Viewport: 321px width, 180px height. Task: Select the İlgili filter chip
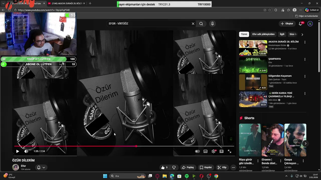point(282,34)
